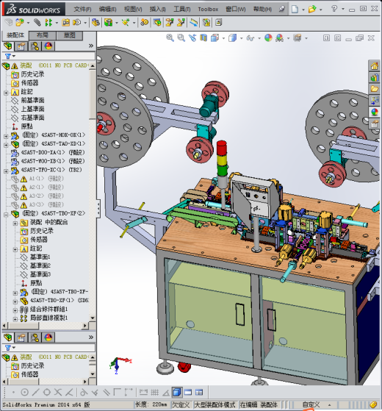Click the 自定义 units status button
The height and width of the screenshot is (411, 382).
coord(311,404)
